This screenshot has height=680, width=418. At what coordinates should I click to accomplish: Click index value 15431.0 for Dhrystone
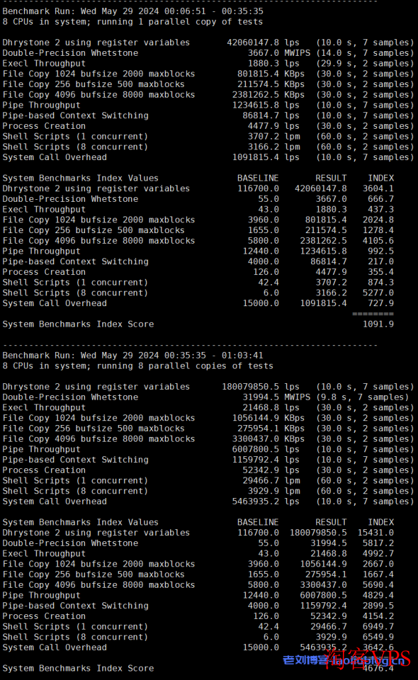(x=375, y=533)
